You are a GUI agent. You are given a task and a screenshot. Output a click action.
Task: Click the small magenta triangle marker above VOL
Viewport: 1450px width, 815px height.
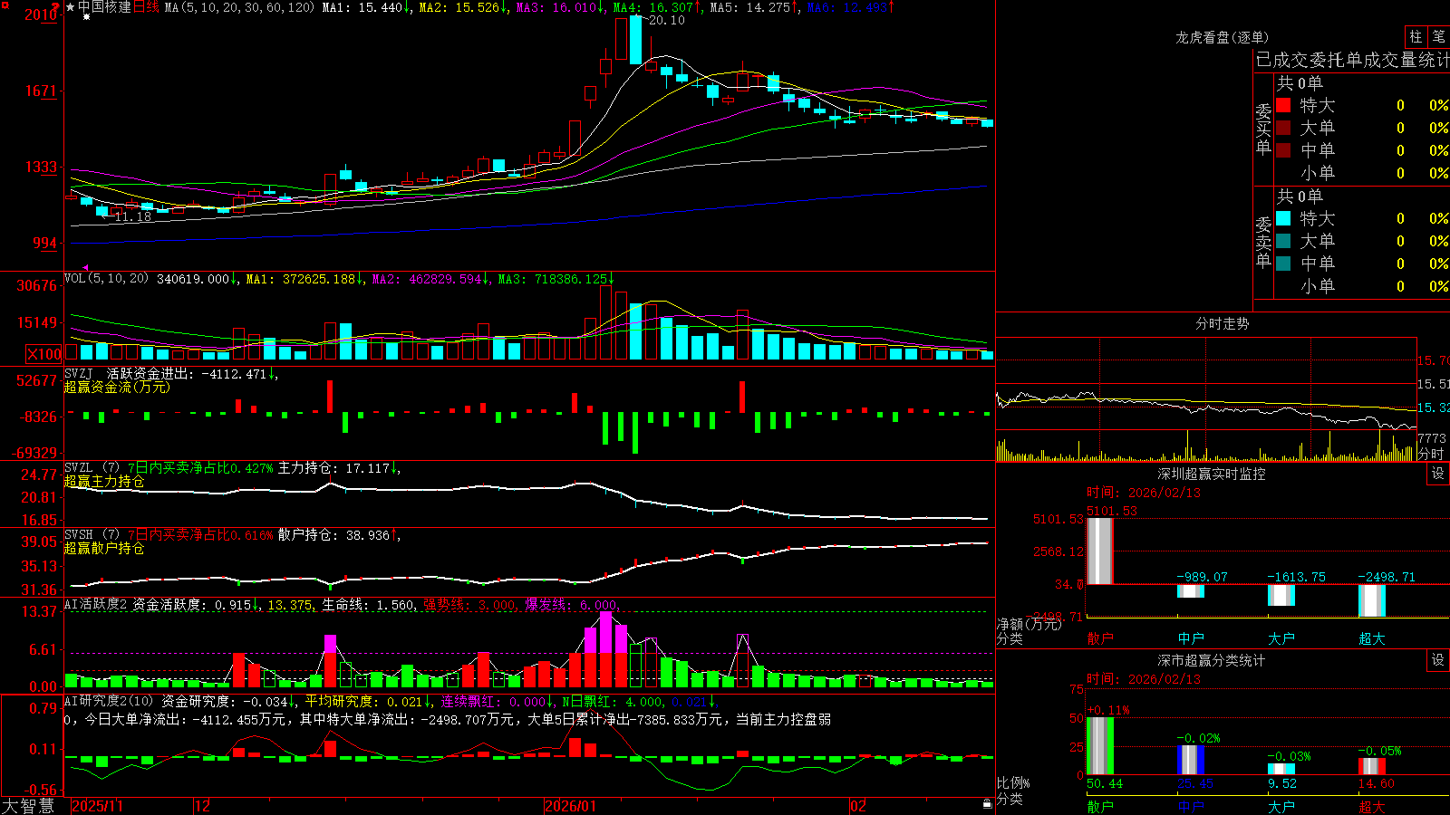pos(86,268)
